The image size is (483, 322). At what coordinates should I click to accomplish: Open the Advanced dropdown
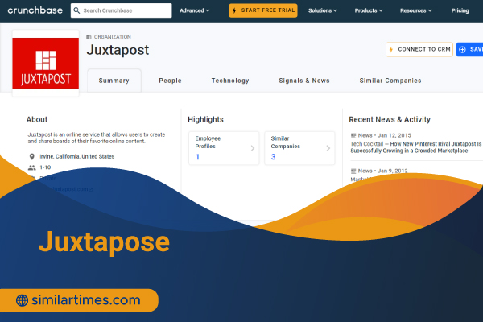194,10
